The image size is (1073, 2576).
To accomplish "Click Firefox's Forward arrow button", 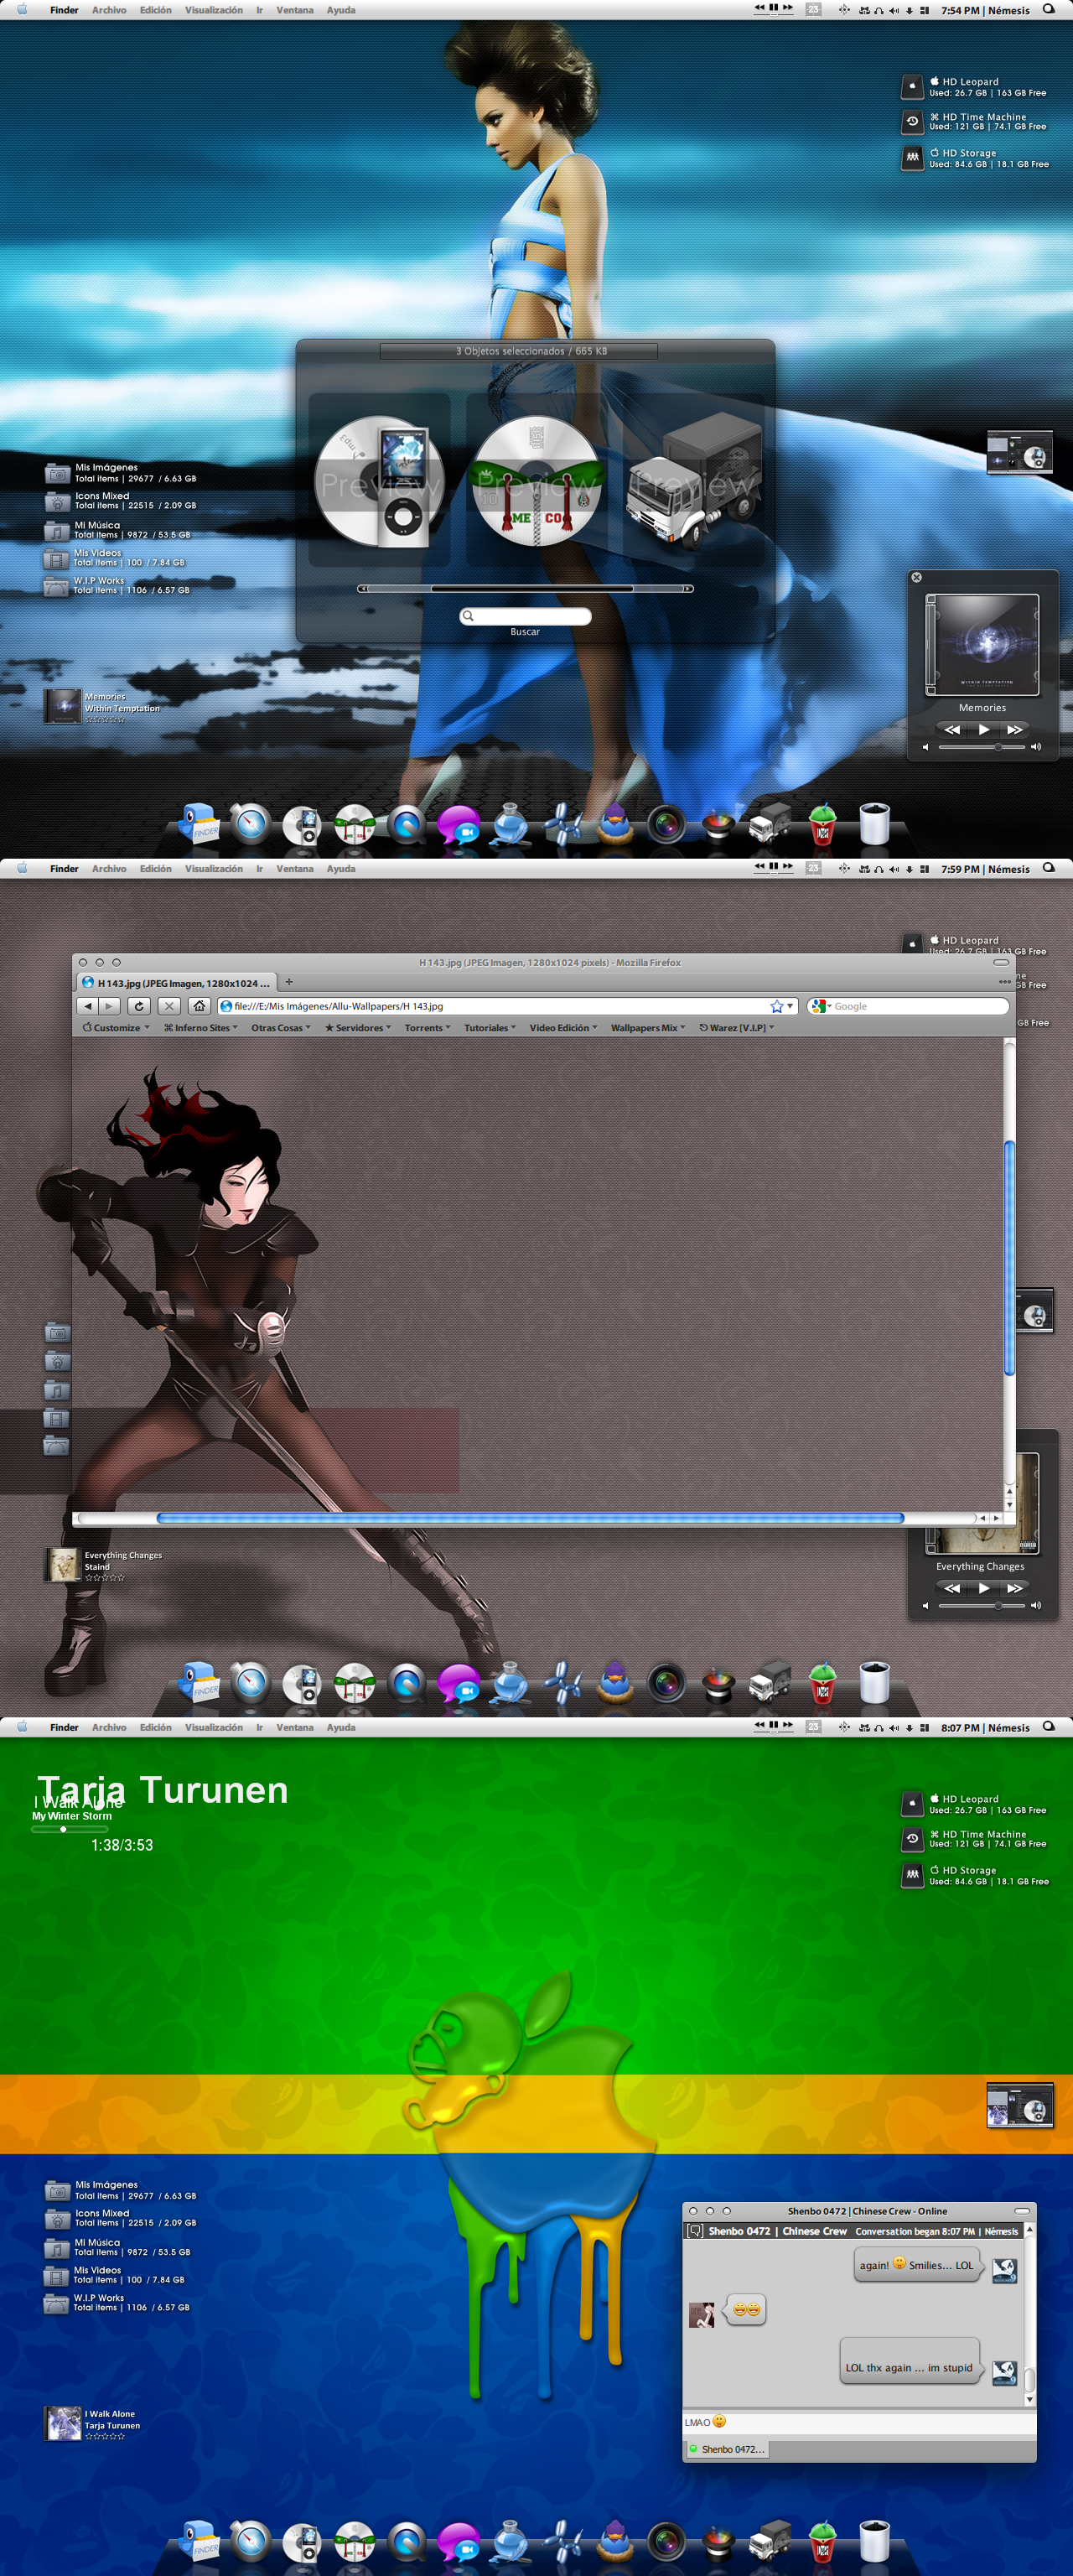I will point(110,1006).
